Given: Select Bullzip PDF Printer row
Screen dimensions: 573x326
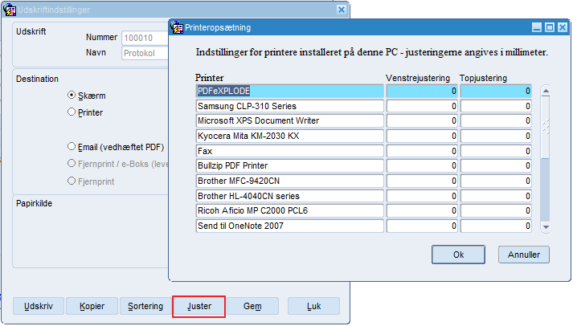Looking at the screenshot, I should [290, 165].
